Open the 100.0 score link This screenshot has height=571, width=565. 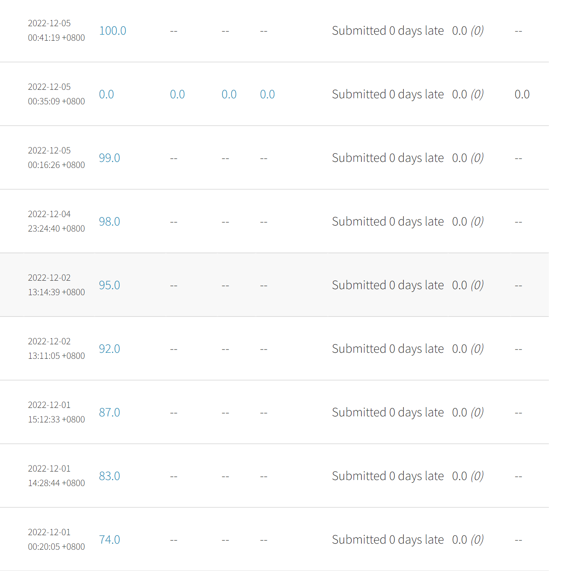tap(112, 31)
